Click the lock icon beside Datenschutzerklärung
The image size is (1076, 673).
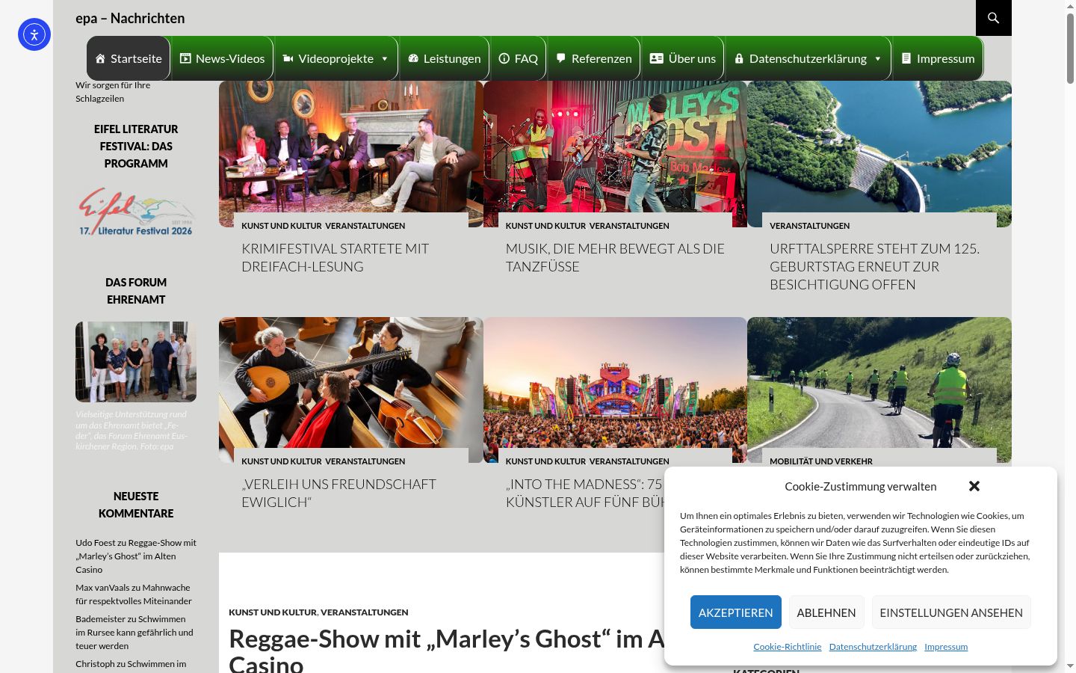[739, 58]
